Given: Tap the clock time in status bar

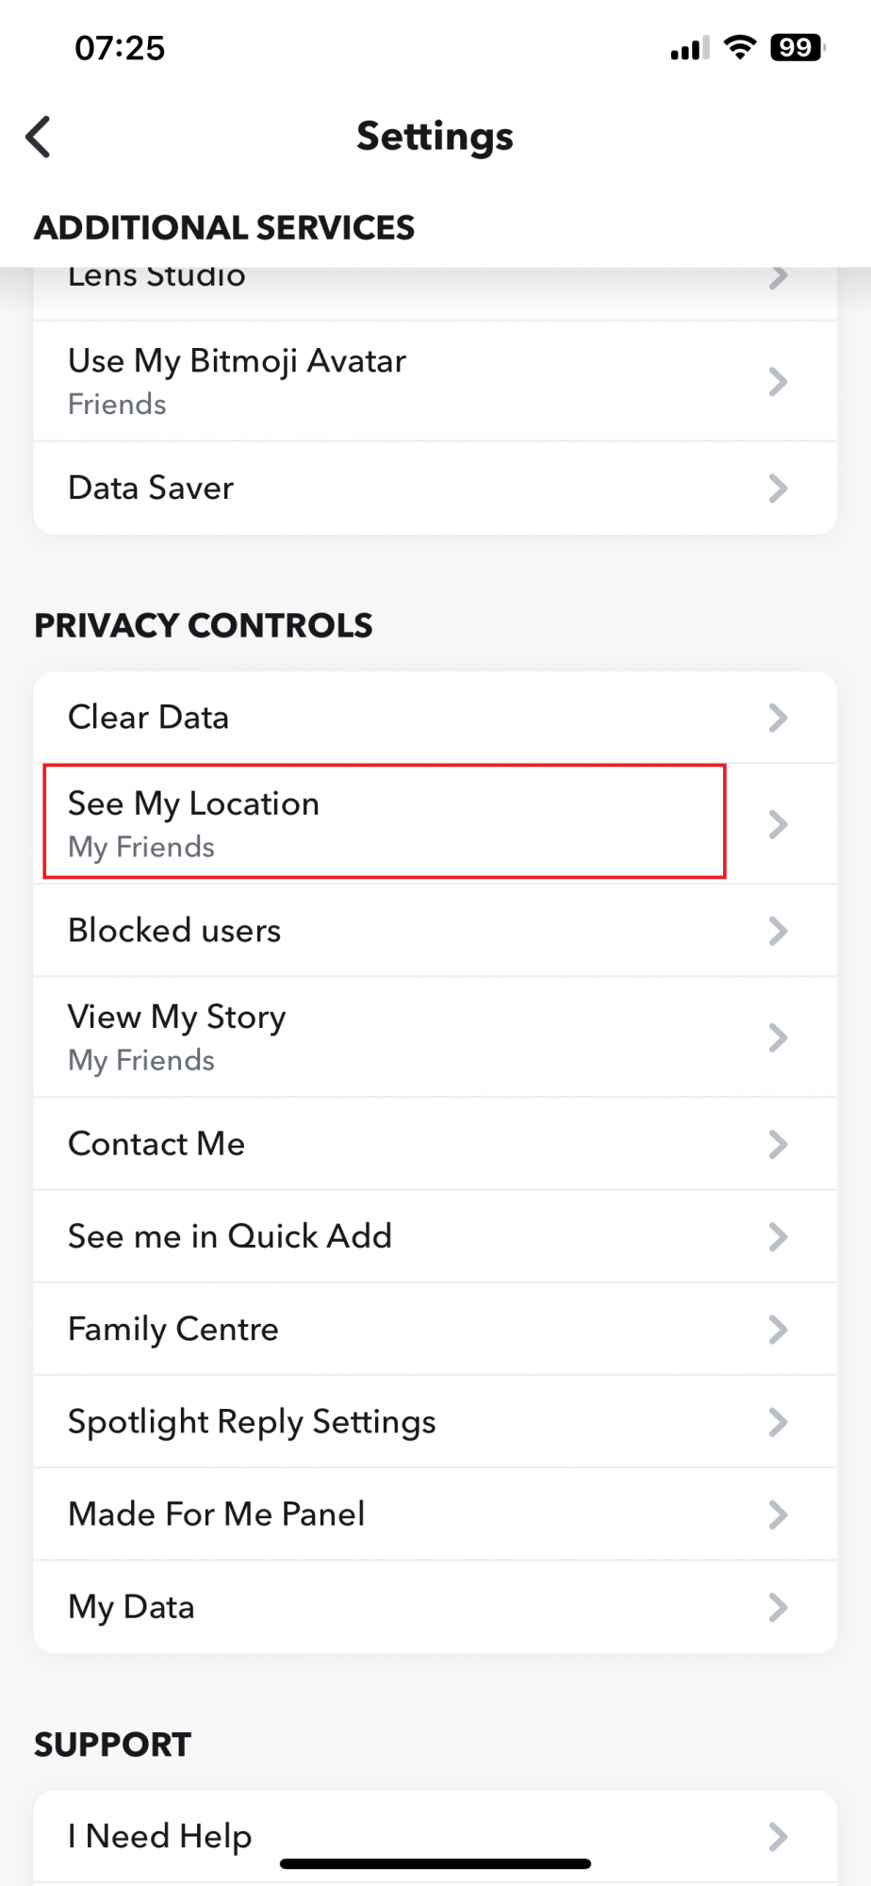Looking at the screenshot, I should pyautogui.click(x=120, y=48).
